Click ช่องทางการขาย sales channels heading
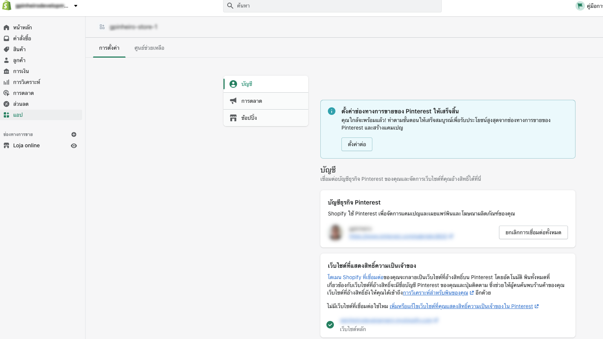 18,134
